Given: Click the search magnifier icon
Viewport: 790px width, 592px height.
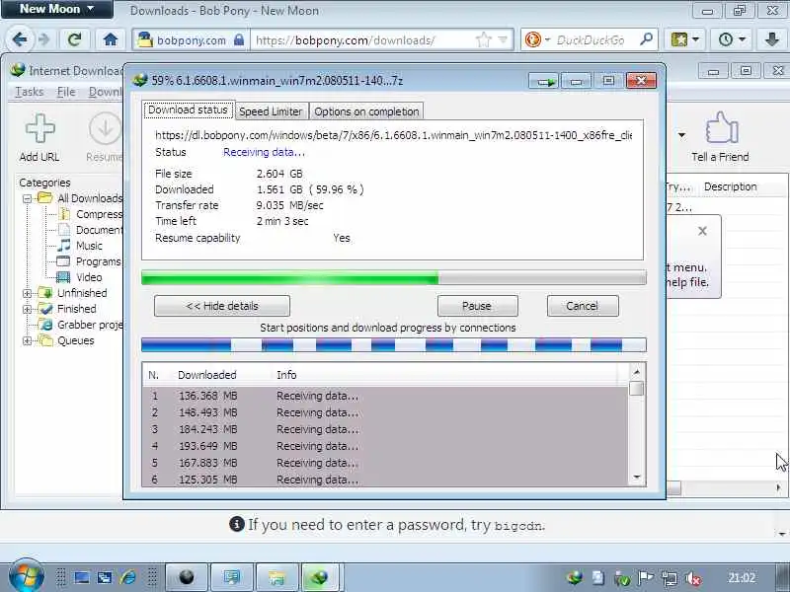Looking at the screenshot, I should coord(647,39).
